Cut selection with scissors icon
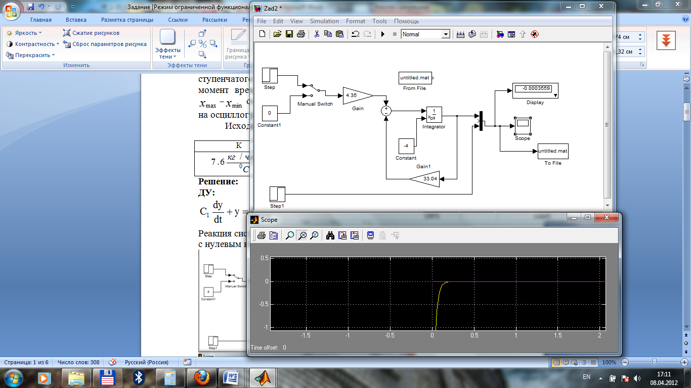The width and height of the screenshot is (691, 388). coord(317,34)
